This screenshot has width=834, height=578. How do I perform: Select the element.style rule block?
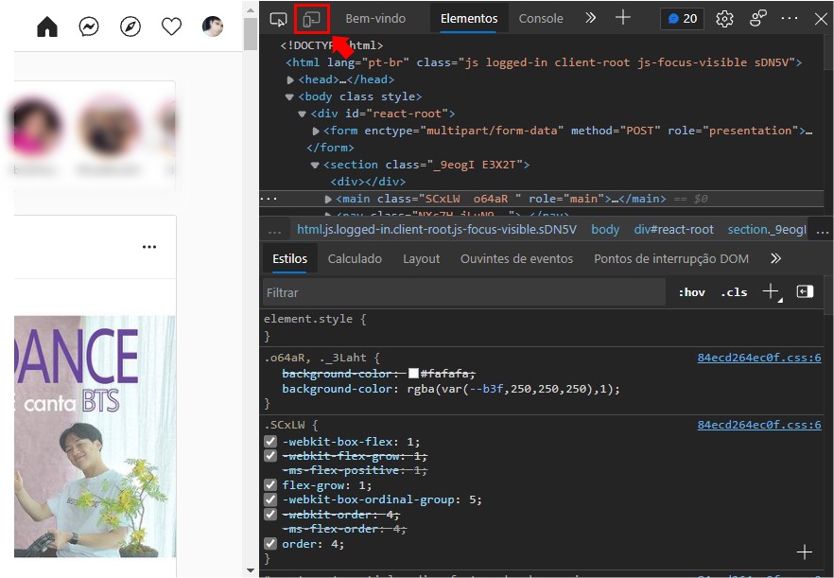point(543,327)
